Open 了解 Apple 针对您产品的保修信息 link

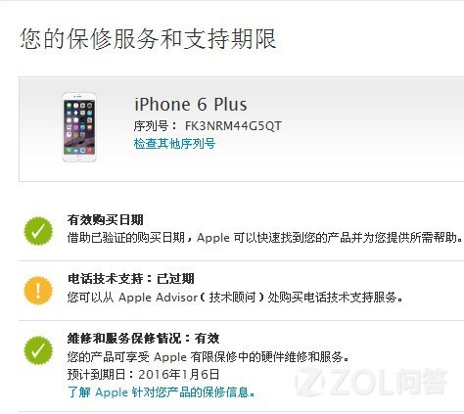point(162,391)
